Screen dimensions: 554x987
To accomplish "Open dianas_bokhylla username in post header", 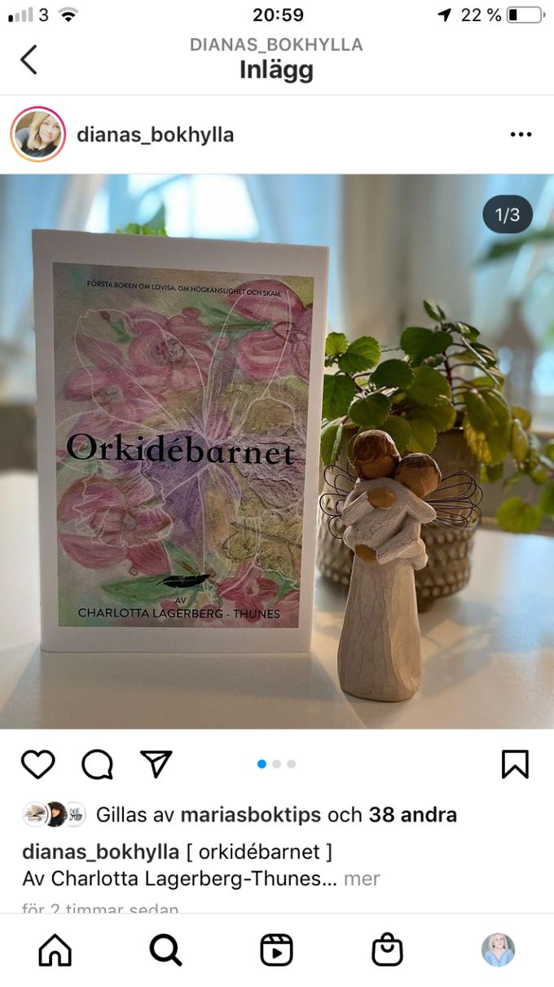I will (155, 134).
